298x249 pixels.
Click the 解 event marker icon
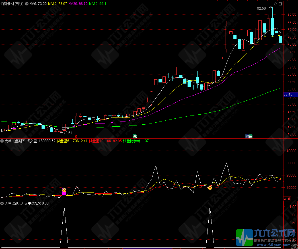click(x=250, y=136)
